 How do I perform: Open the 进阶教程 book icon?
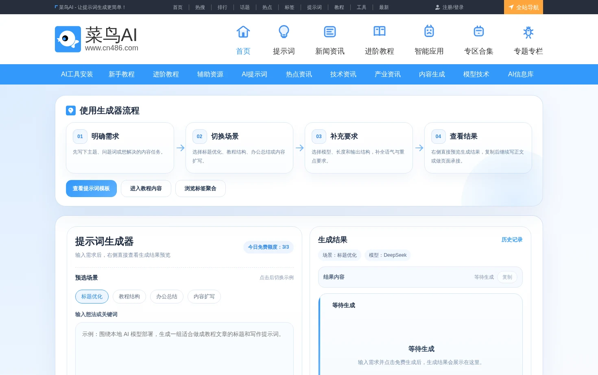[380, 31]
